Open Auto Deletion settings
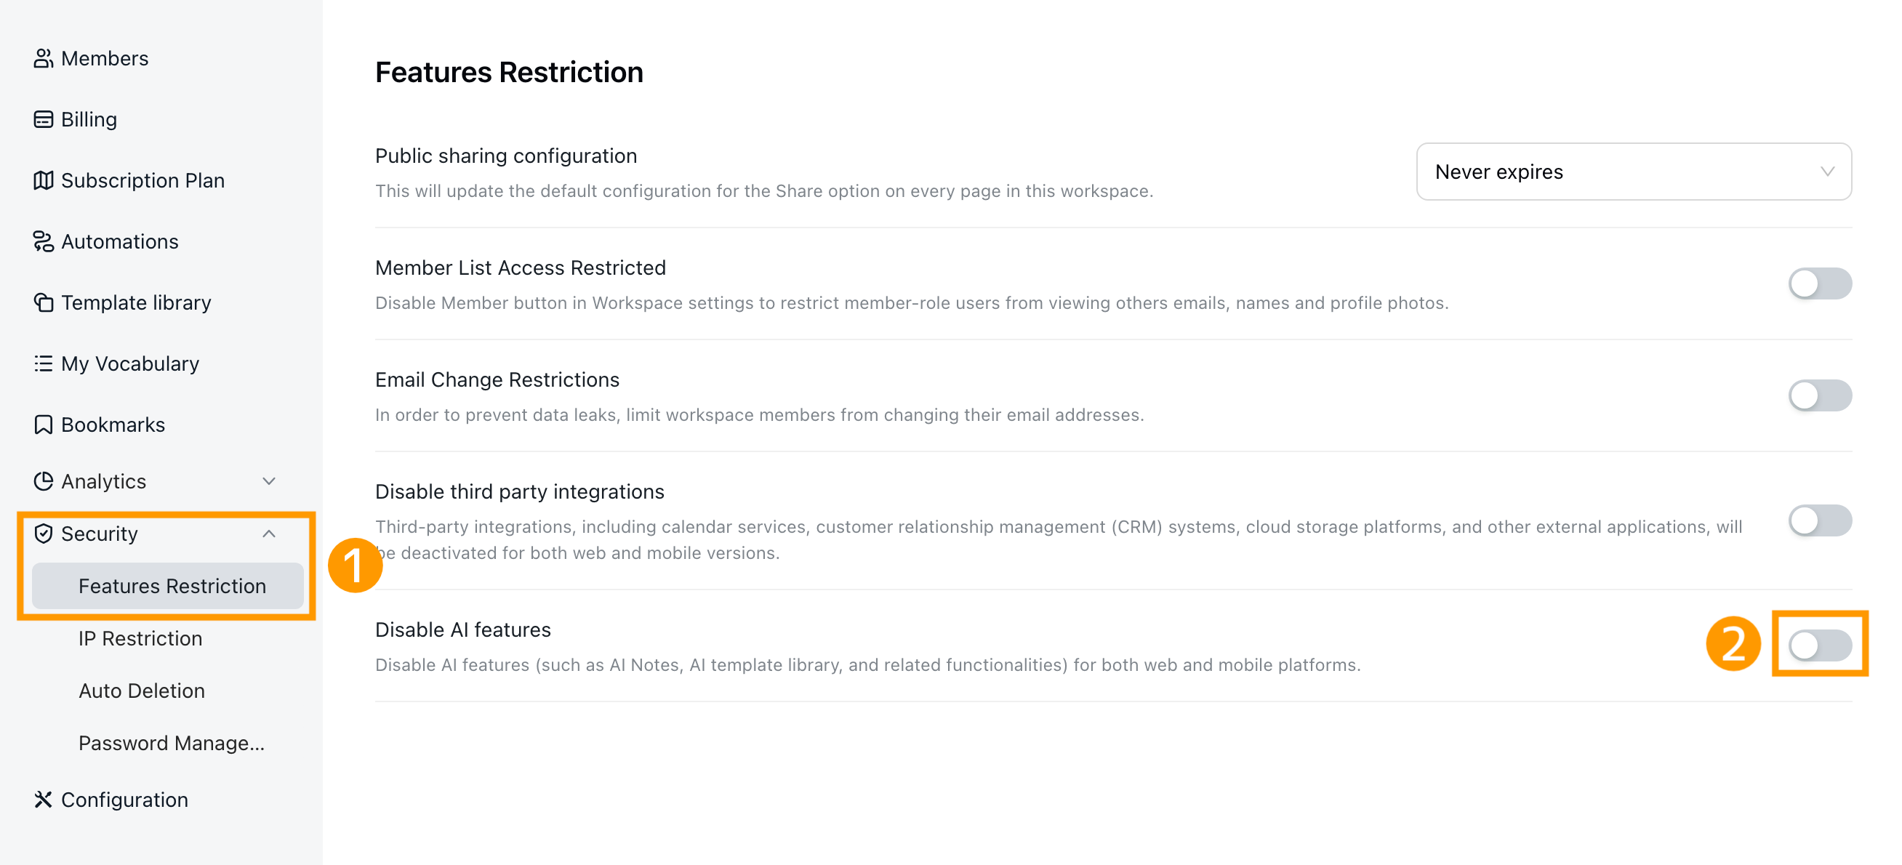Screen dimensions: 1902x865 click(x=142, y=691)
